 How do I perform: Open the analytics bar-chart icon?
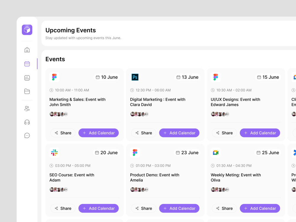pos(27,78)
